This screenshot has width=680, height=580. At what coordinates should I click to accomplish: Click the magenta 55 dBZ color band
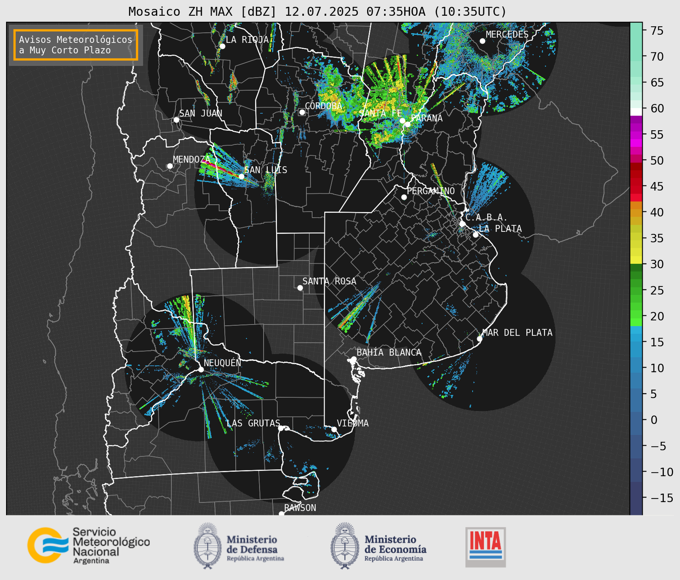(x=636, y=135)
